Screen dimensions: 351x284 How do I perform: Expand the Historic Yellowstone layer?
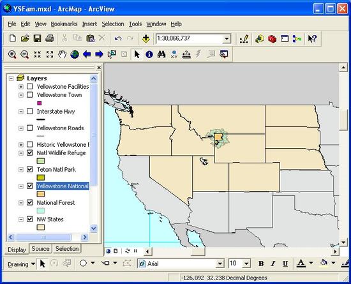click(x=21, y=145)
